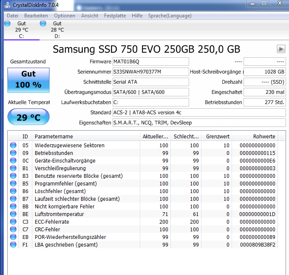Click the Firmware field MAT01B6Q
The image size is (289, 275).
tap(150, 62)
